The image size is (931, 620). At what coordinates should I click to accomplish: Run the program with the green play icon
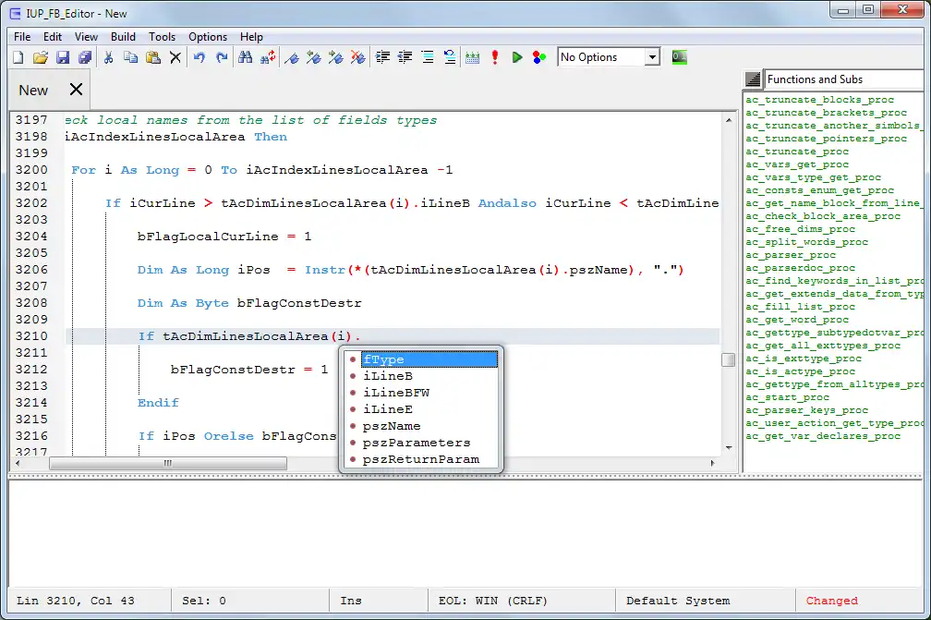pyautogui.click(x=517, y=57)
